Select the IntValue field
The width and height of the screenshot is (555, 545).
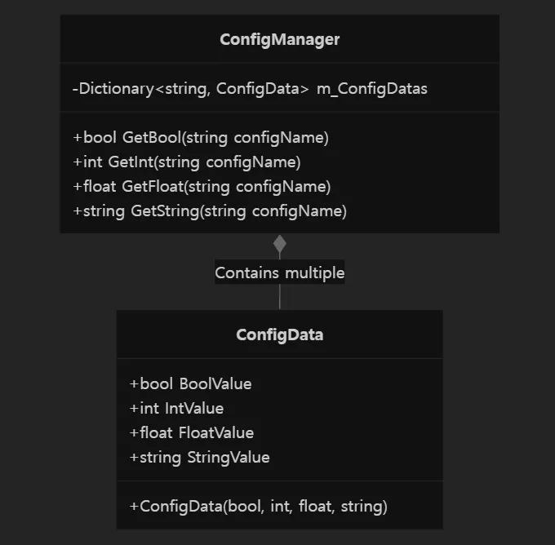176,409
